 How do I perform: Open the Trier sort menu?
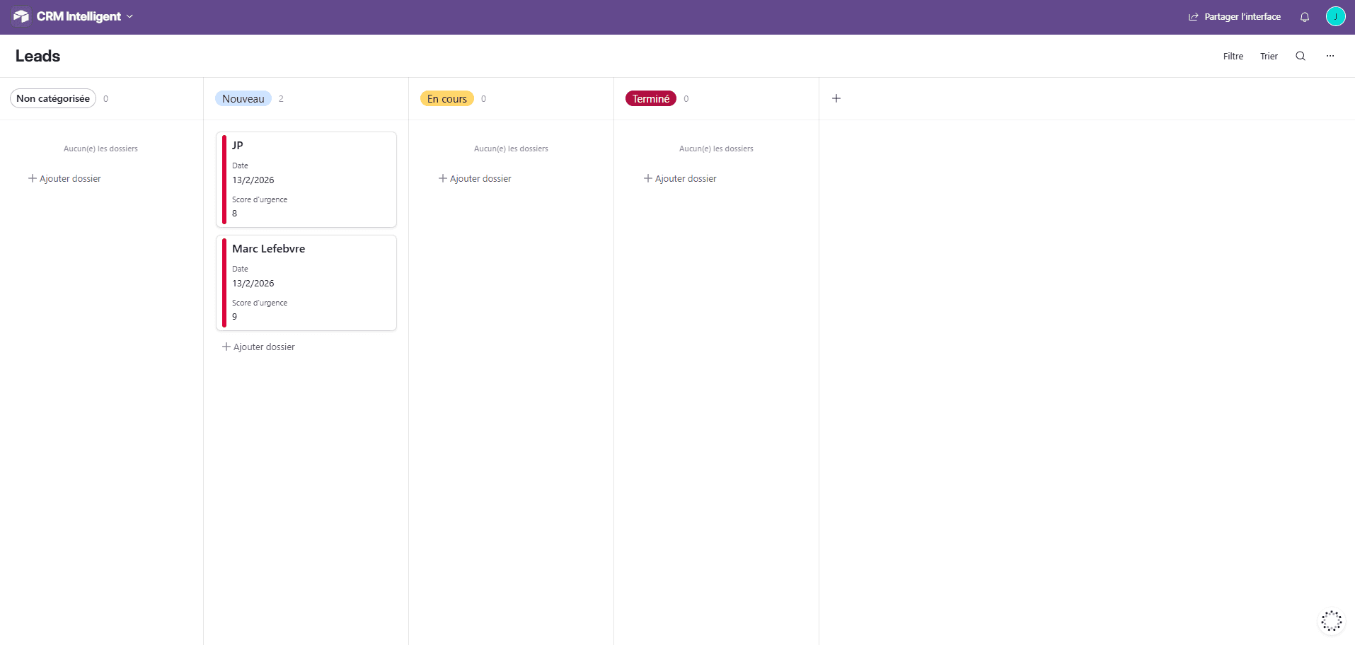coord(1269,56)
